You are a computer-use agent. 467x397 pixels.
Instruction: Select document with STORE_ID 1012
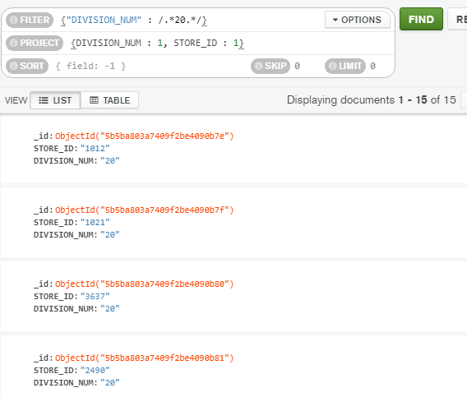coord(233,149)
